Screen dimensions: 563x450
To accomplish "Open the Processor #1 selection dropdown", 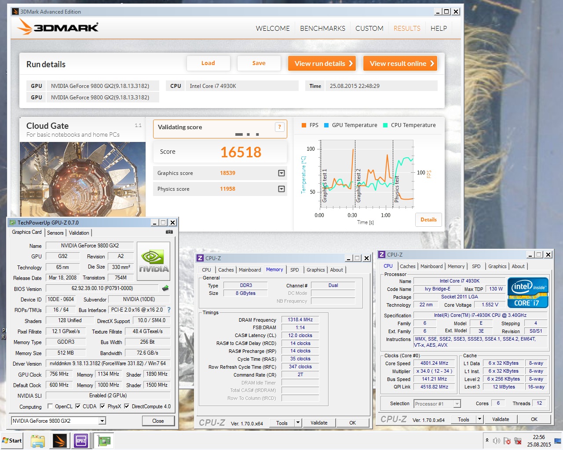I will pos(457,403).
